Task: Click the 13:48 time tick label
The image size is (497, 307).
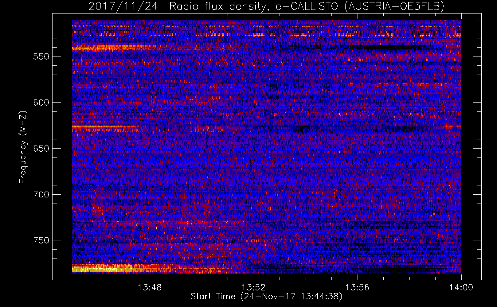Action: (x=150, y=288)
